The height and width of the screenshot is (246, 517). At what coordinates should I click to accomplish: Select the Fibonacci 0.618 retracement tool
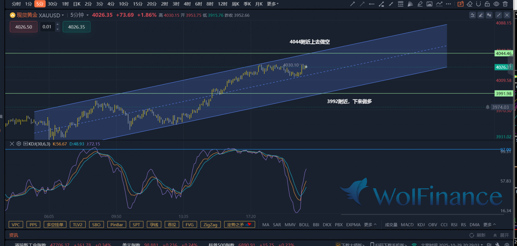point(401,4)
